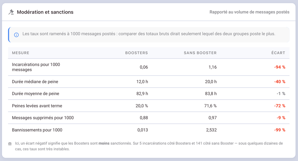The height and width of the screenshot is (161, 298).
Task: Click the 0,013 bans value
Action: 143,130
